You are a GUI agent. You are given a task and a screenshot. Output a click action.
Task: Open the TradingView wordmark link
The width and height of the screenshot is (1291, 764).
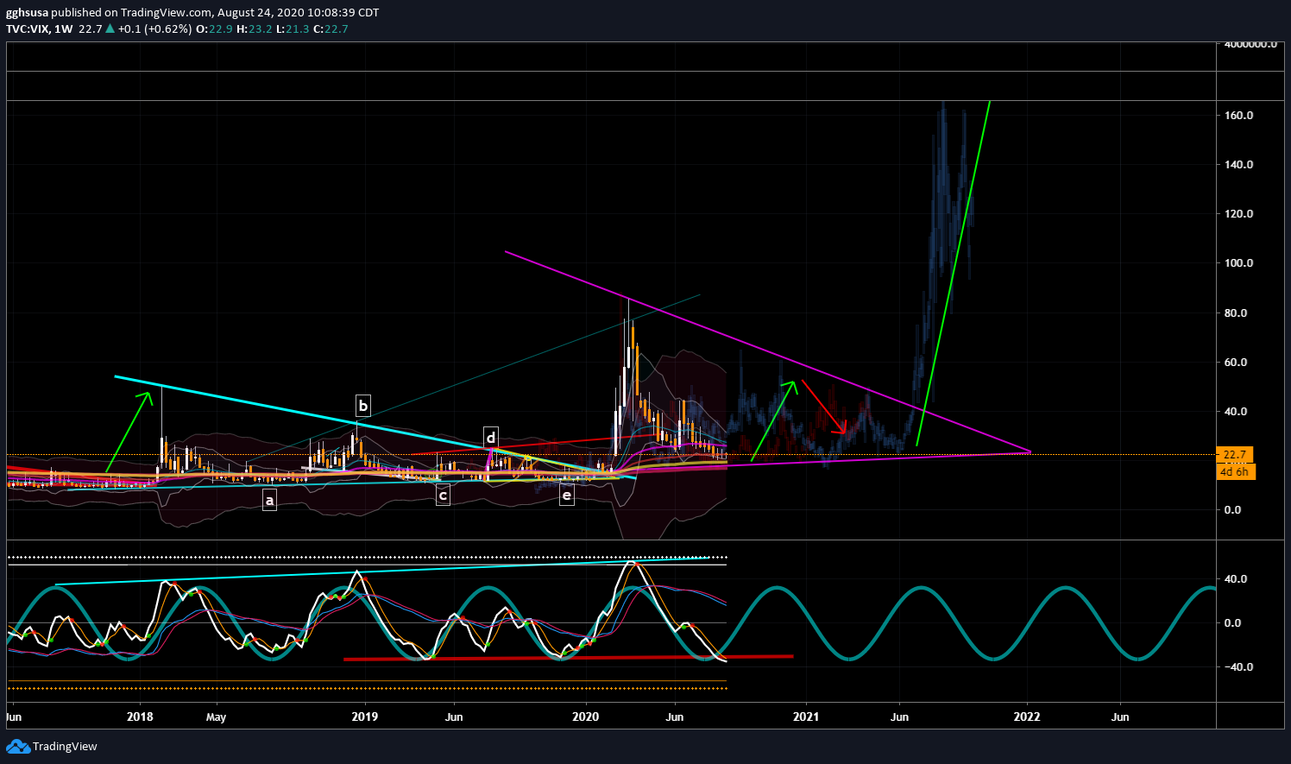click(x=65, y=746)
